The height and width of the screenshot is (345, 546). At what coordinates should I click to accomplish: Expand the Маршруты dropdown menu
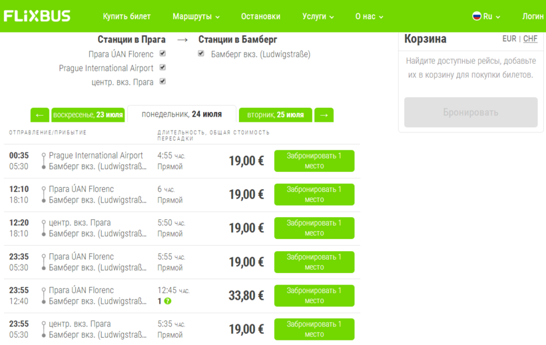tap(196, 17)
